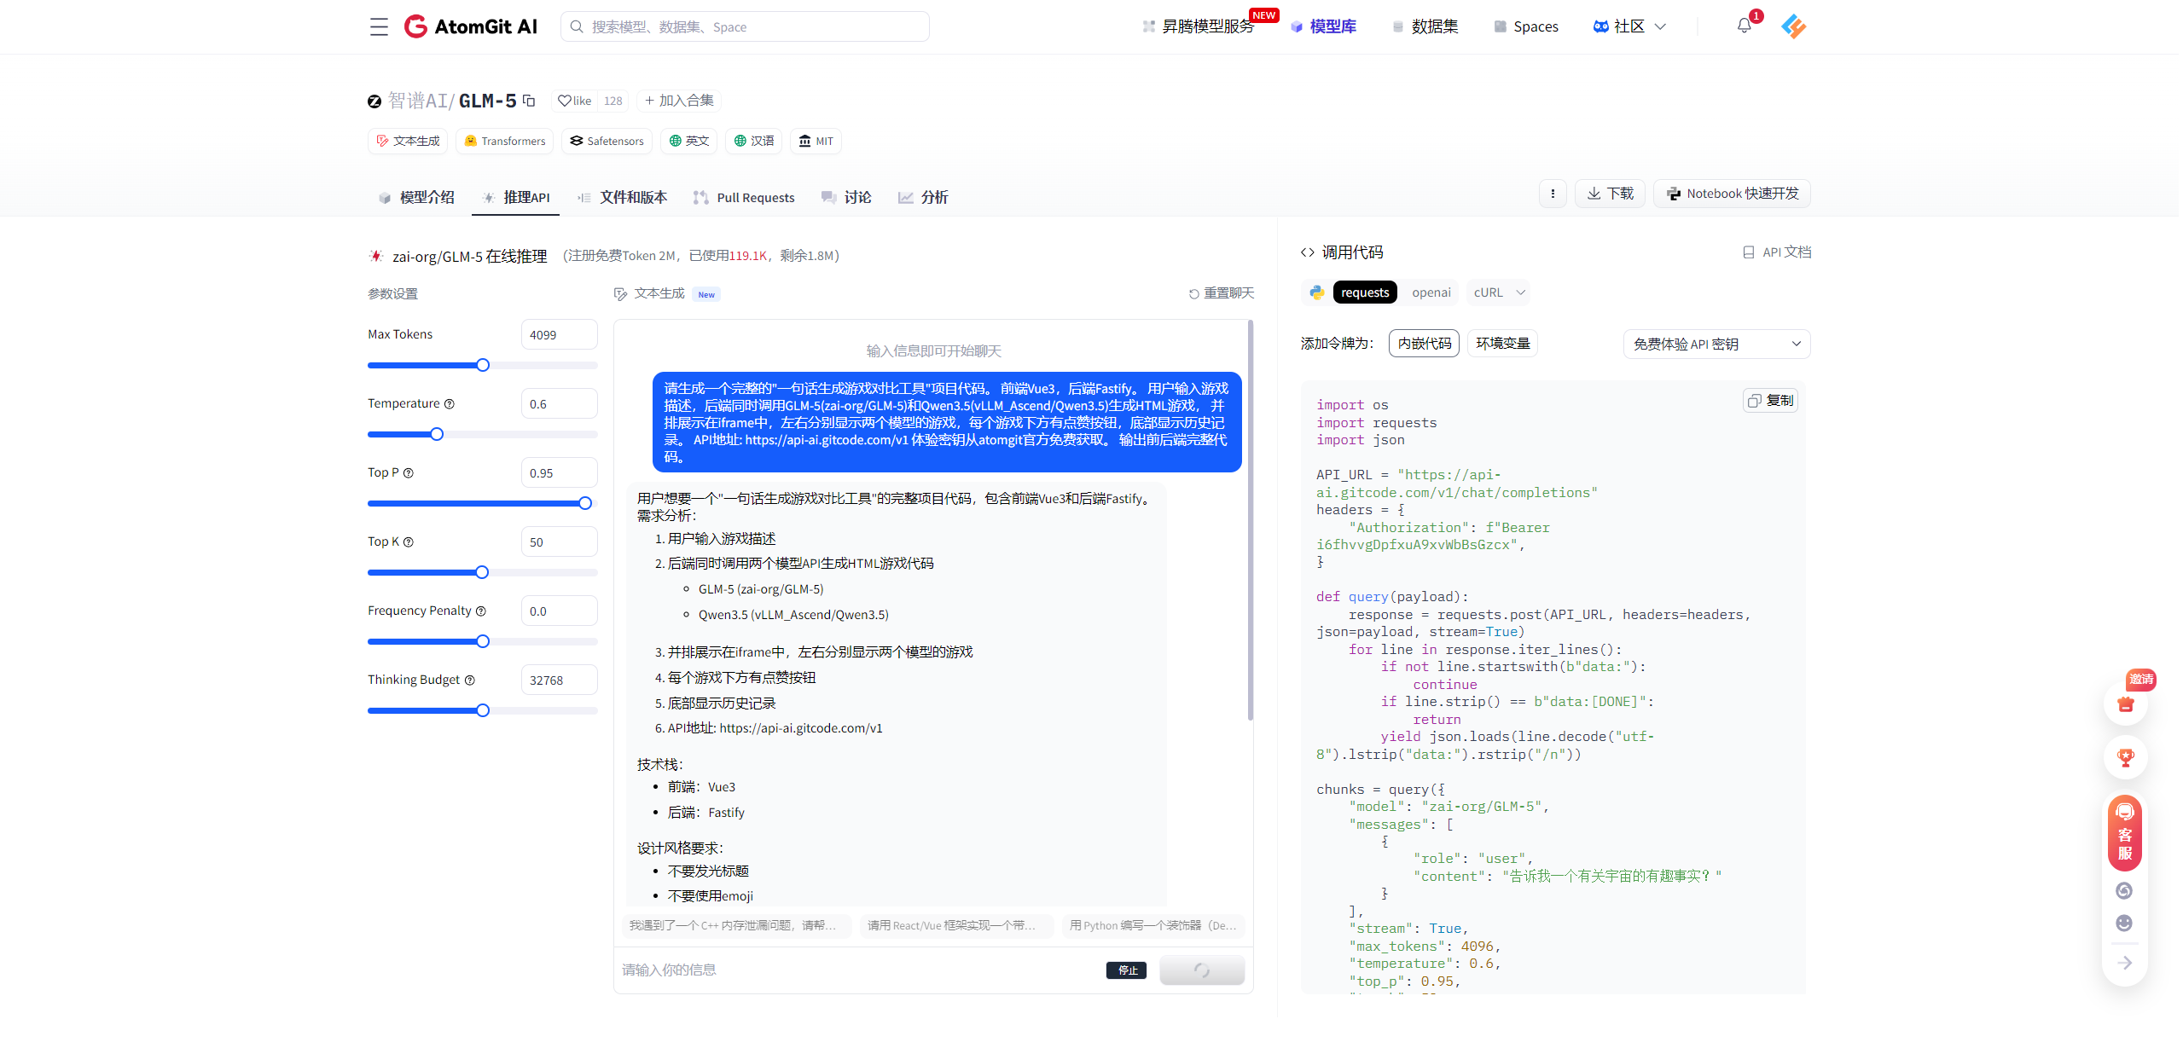Click the 复制 code copy button
2183x1048 pixels.
pyautogui.click(x=1770, y=401)
